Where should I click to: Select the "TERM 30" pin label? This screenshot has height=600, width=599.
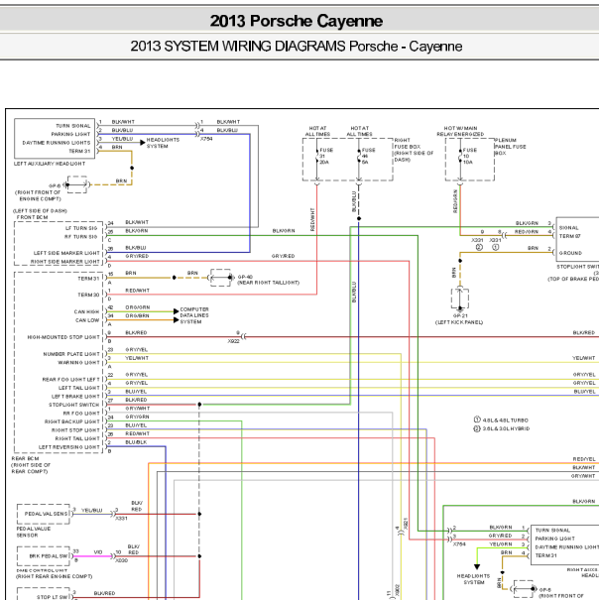pyautogui.click(x=88, y=295)
